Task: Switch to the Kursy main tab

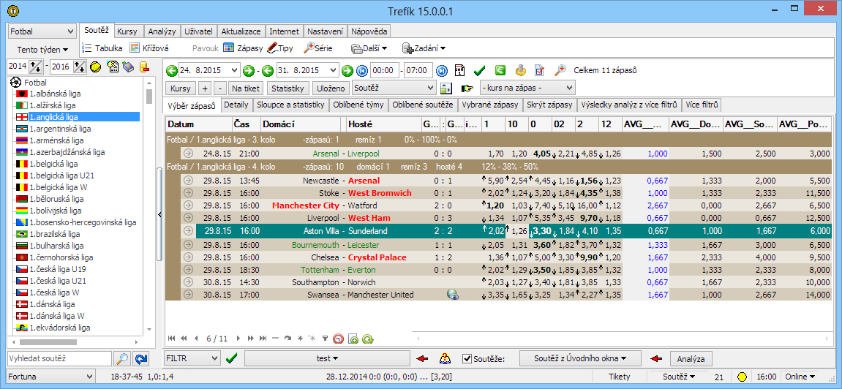Action: click(x=127, y=31)
